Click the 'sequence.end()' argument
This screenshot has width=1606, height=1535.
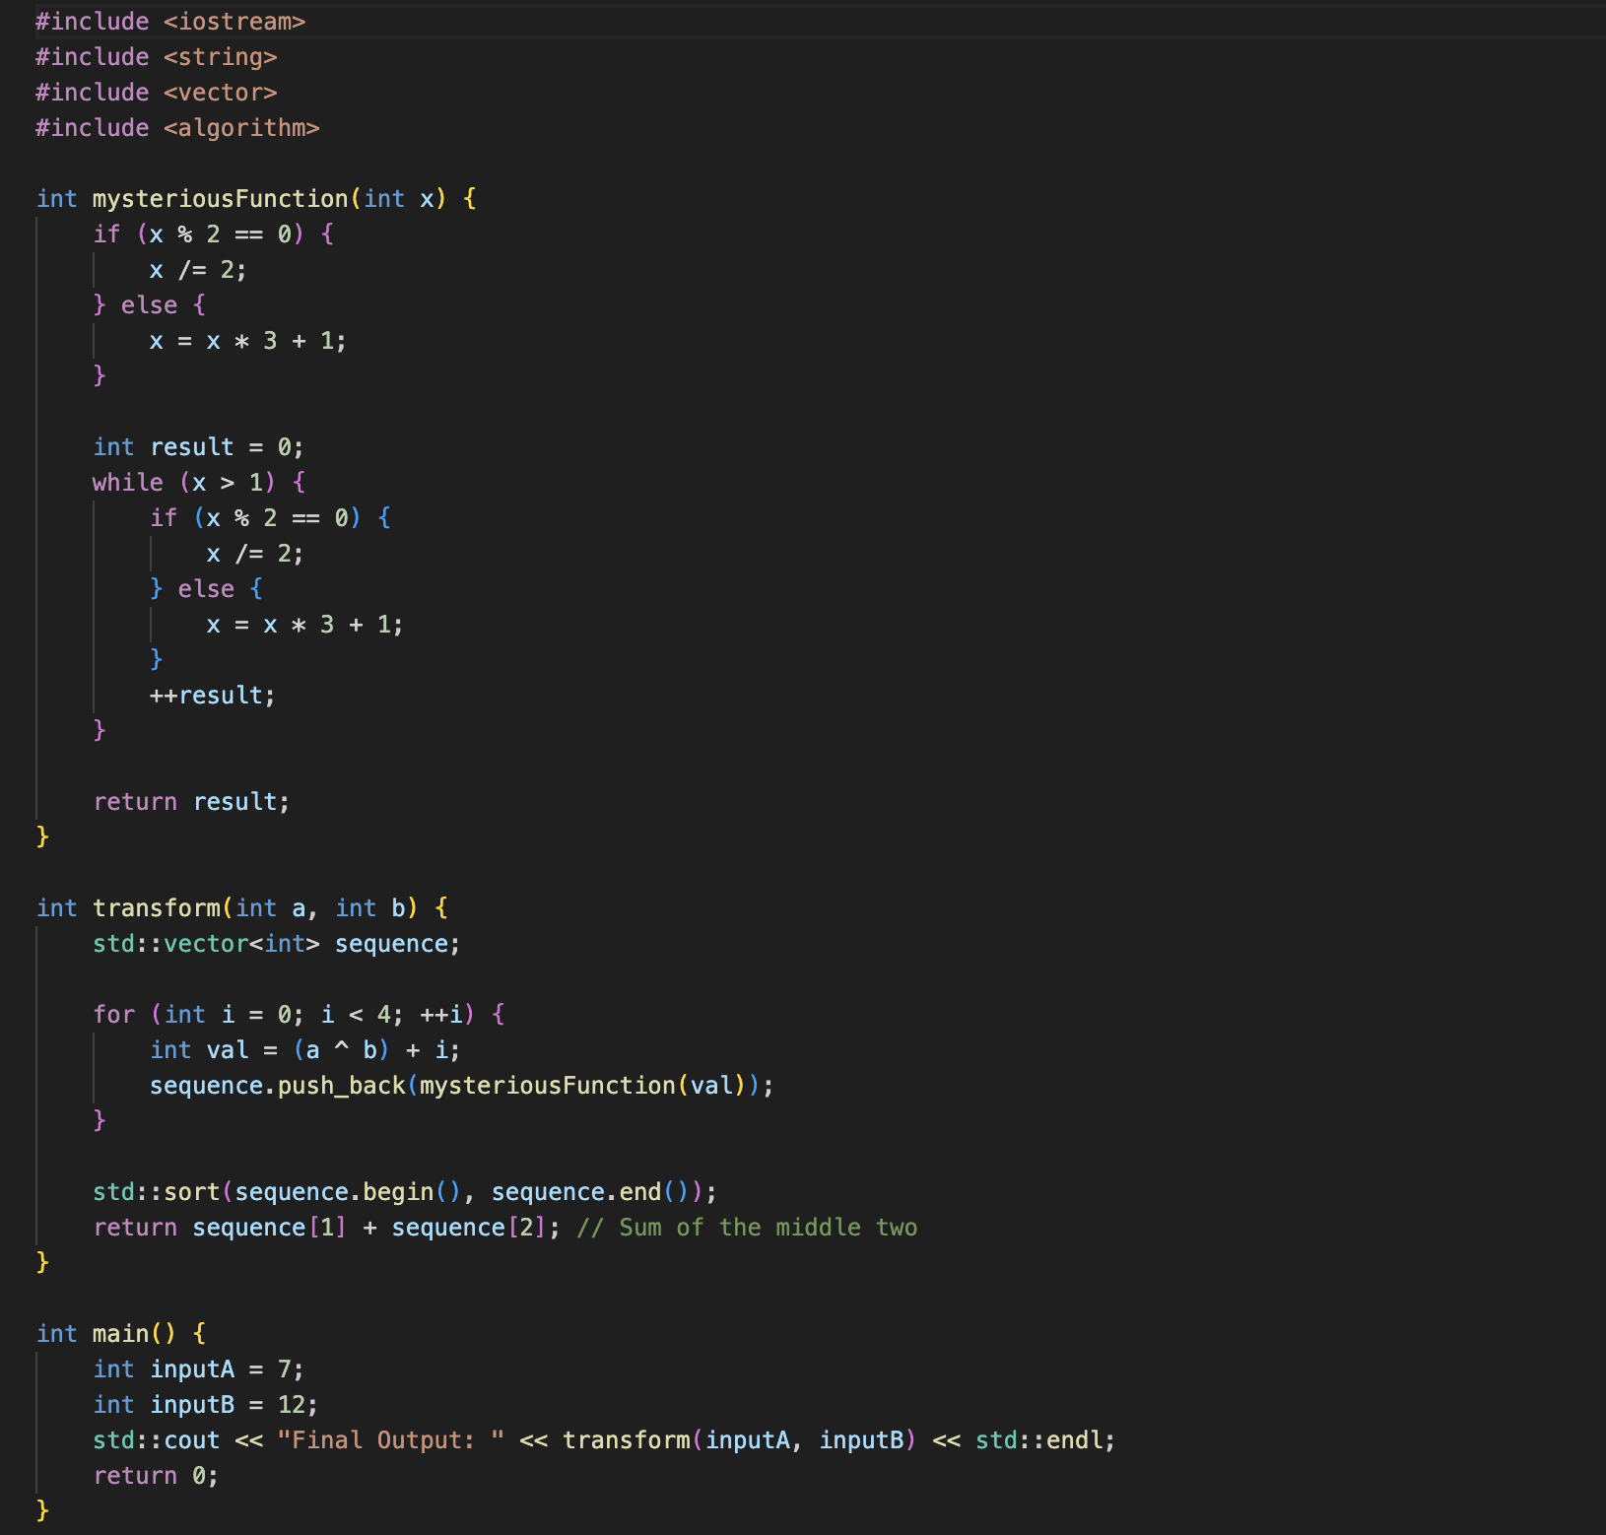(x=590, y=1192)
